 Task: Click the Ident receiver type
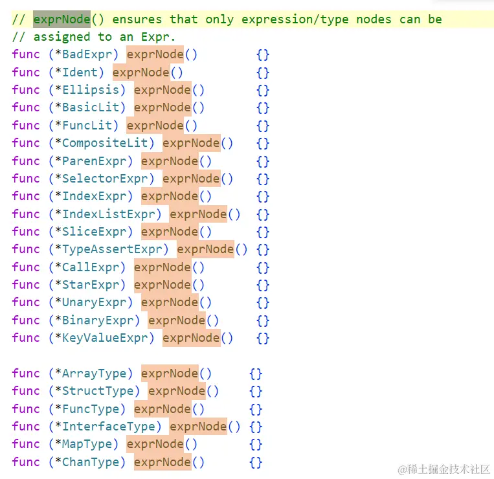point(80,72)
